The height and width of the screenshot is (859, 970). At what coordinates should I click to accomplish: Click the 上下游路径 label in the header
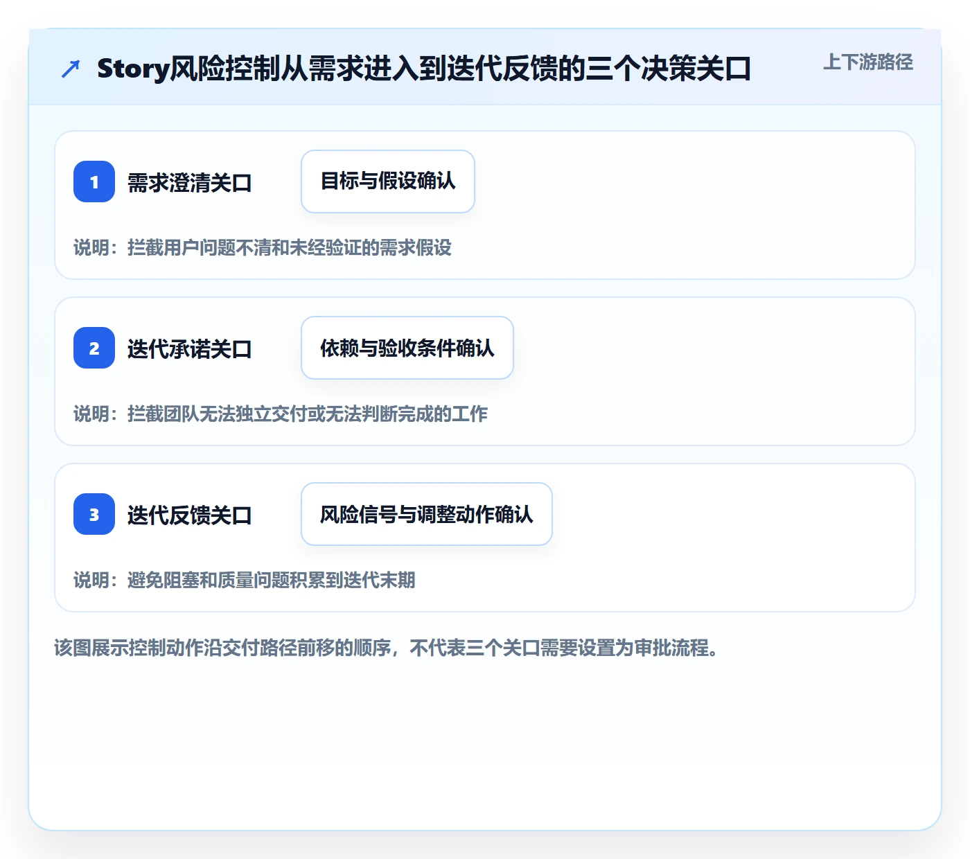[x=868, y=62]
